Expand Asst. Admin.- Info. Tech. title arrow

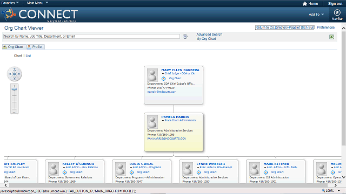point(265,168)
